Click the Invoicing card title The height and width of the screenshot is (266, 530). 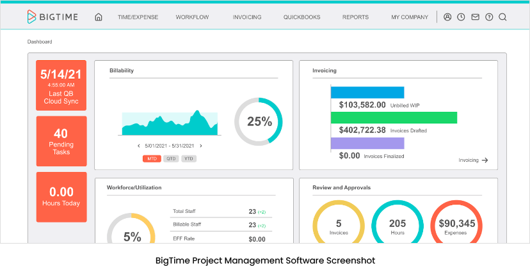click(325, 70)
